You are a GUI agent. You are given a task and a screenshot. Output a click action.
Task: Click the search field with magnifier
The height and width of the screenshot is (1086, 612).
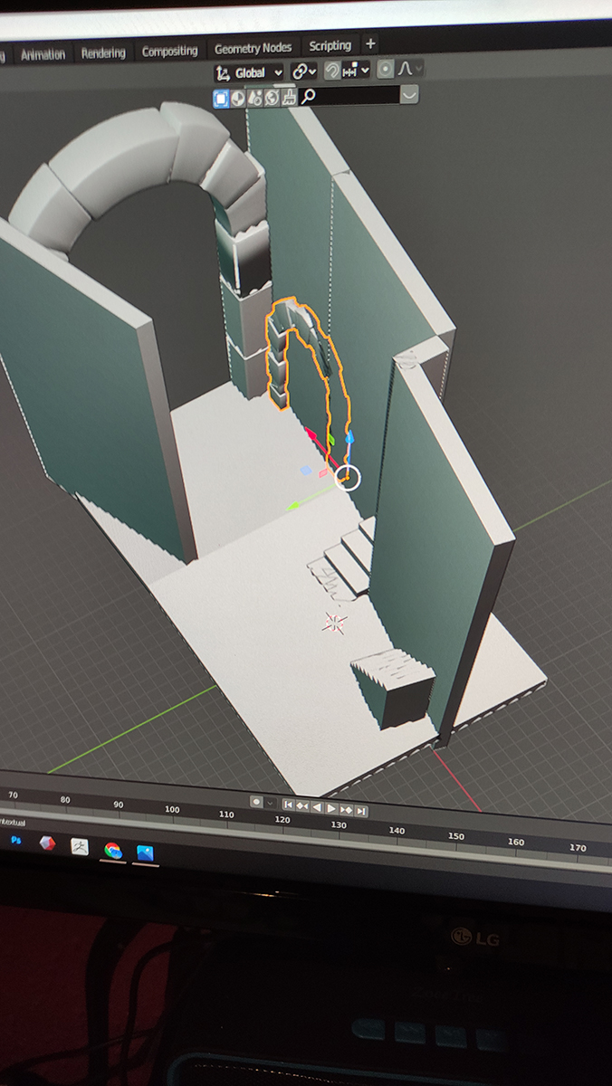(x=349, y=96)
